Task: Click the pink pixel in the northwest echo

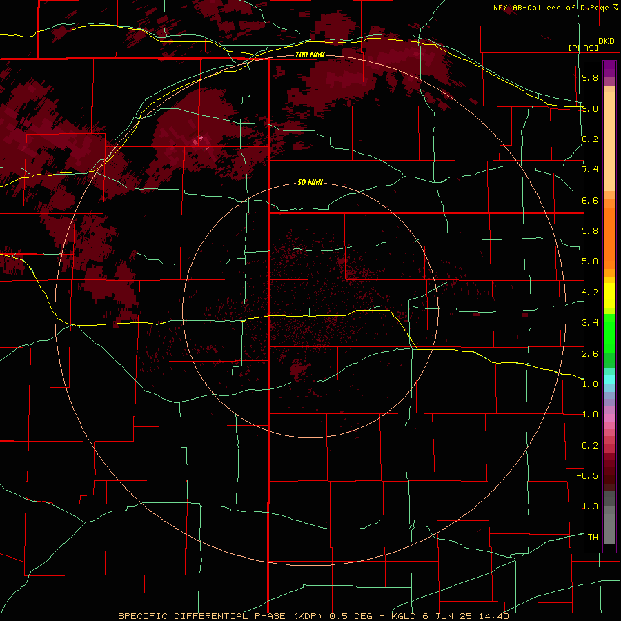Action: (x=199, y=139)
